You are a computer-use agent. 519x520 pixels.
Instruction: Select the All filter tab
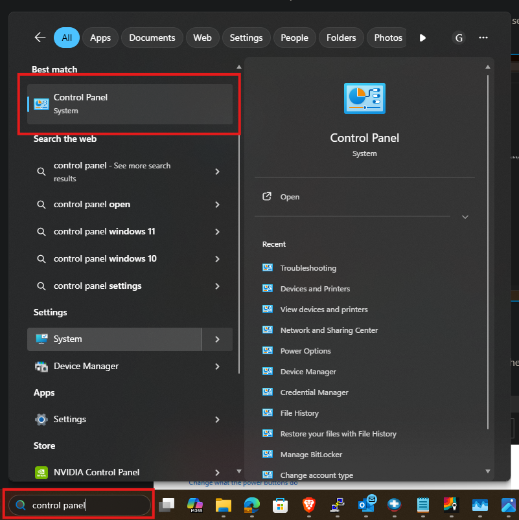pos(67,38)
